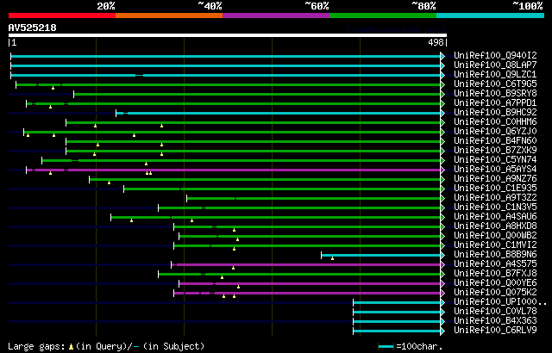The image size is (552, 353).
Task: Select the UniRef100_B4X363 label
Action: point(495,321)
